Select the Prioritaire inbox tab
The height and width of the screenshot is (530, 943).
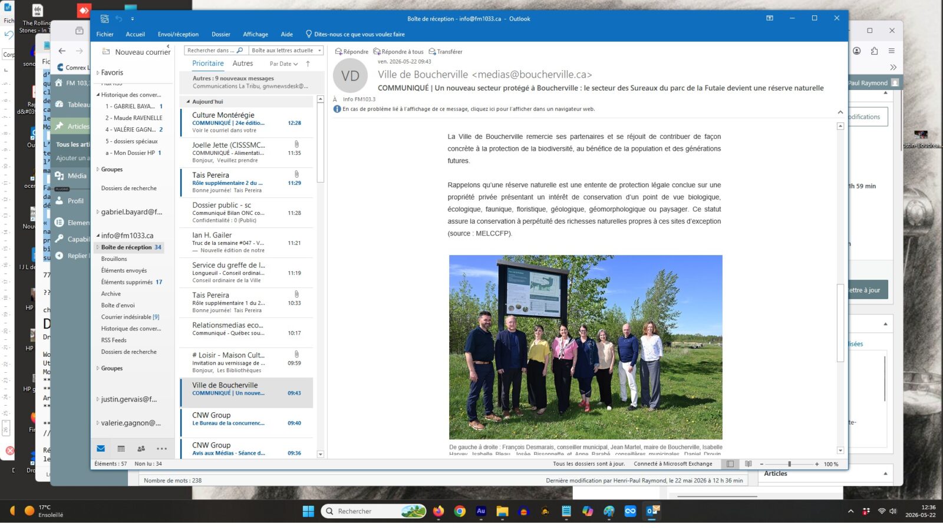pyautogui.click(x=208, y=64)
